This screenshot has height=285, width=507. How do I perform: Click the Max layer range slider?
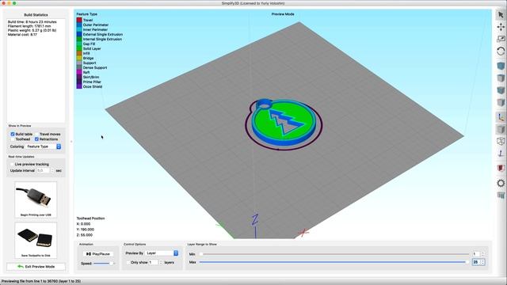point(334,262)
